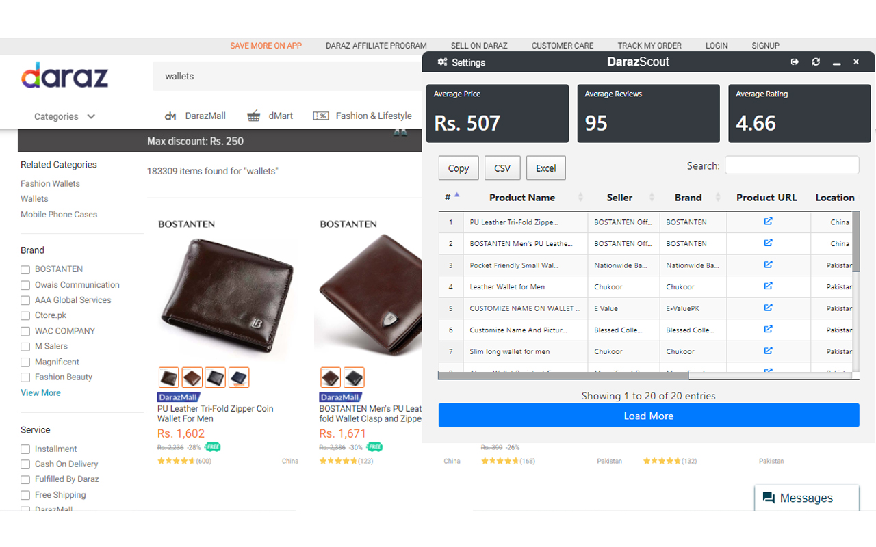
Task: Expand brand list with View More
Action: tap(40, 392)
